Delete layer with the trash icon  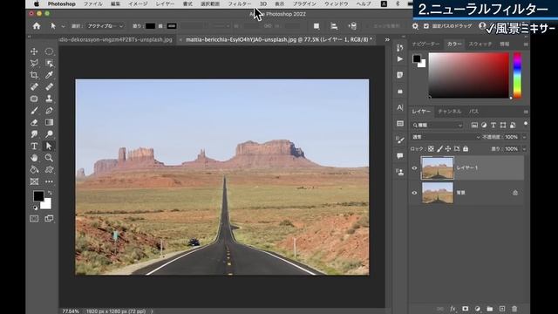[514, 309]
